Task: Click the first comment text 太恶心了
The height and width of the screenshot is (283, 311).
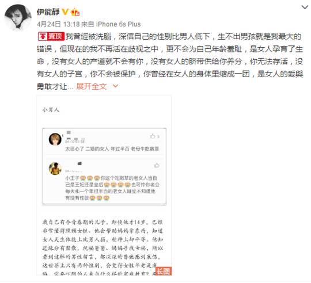Action: [112, 149]
